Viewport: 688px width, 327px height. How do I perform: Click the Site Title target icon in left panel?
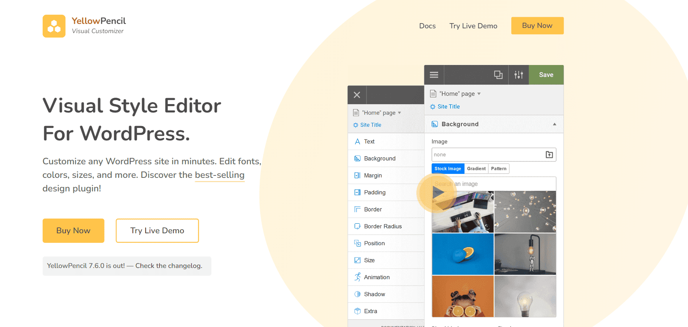coord(355,125)
